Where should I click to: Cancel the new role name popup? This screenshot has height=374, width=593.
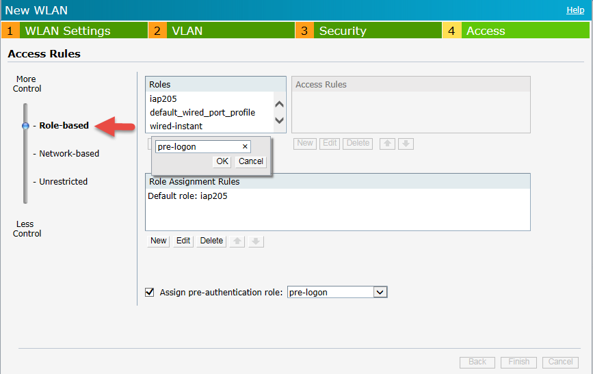[x=251, y=161]
